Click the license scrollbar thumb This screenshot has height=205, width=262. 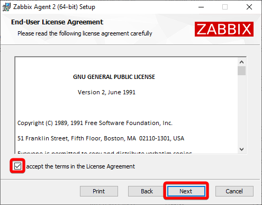point(241,71)
